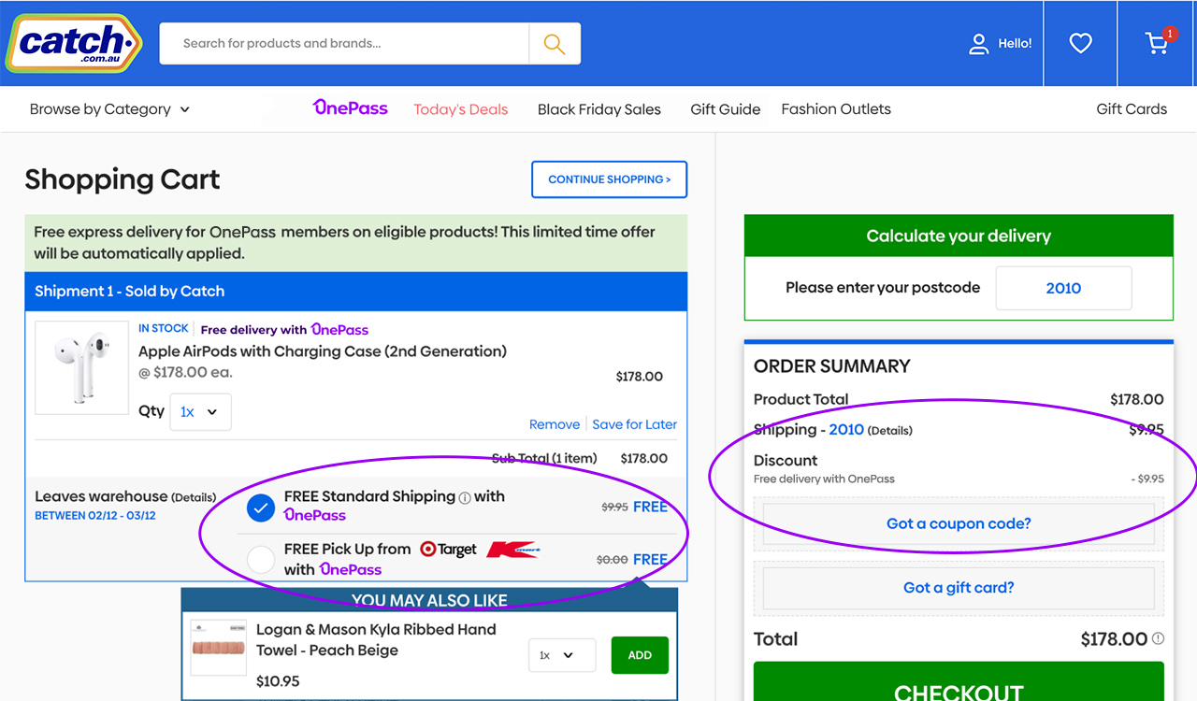Viewport: 1197px width, 701px height.
Task: Open Gift Guide menu item
Action: point(726,109)
